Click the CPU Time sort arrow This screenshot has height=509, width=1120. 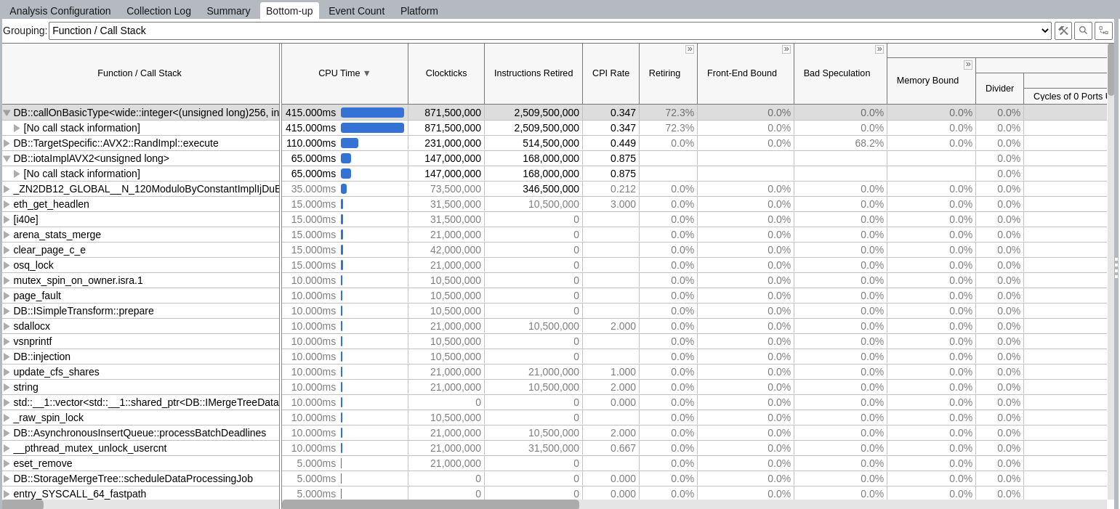click(367, 73)
